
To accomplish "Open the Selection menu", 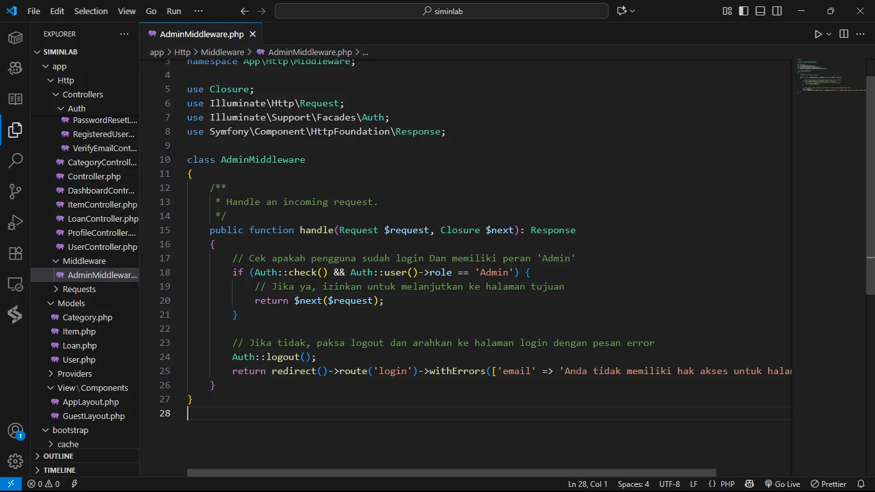I will pyautogui.click(x=91, y=11).
